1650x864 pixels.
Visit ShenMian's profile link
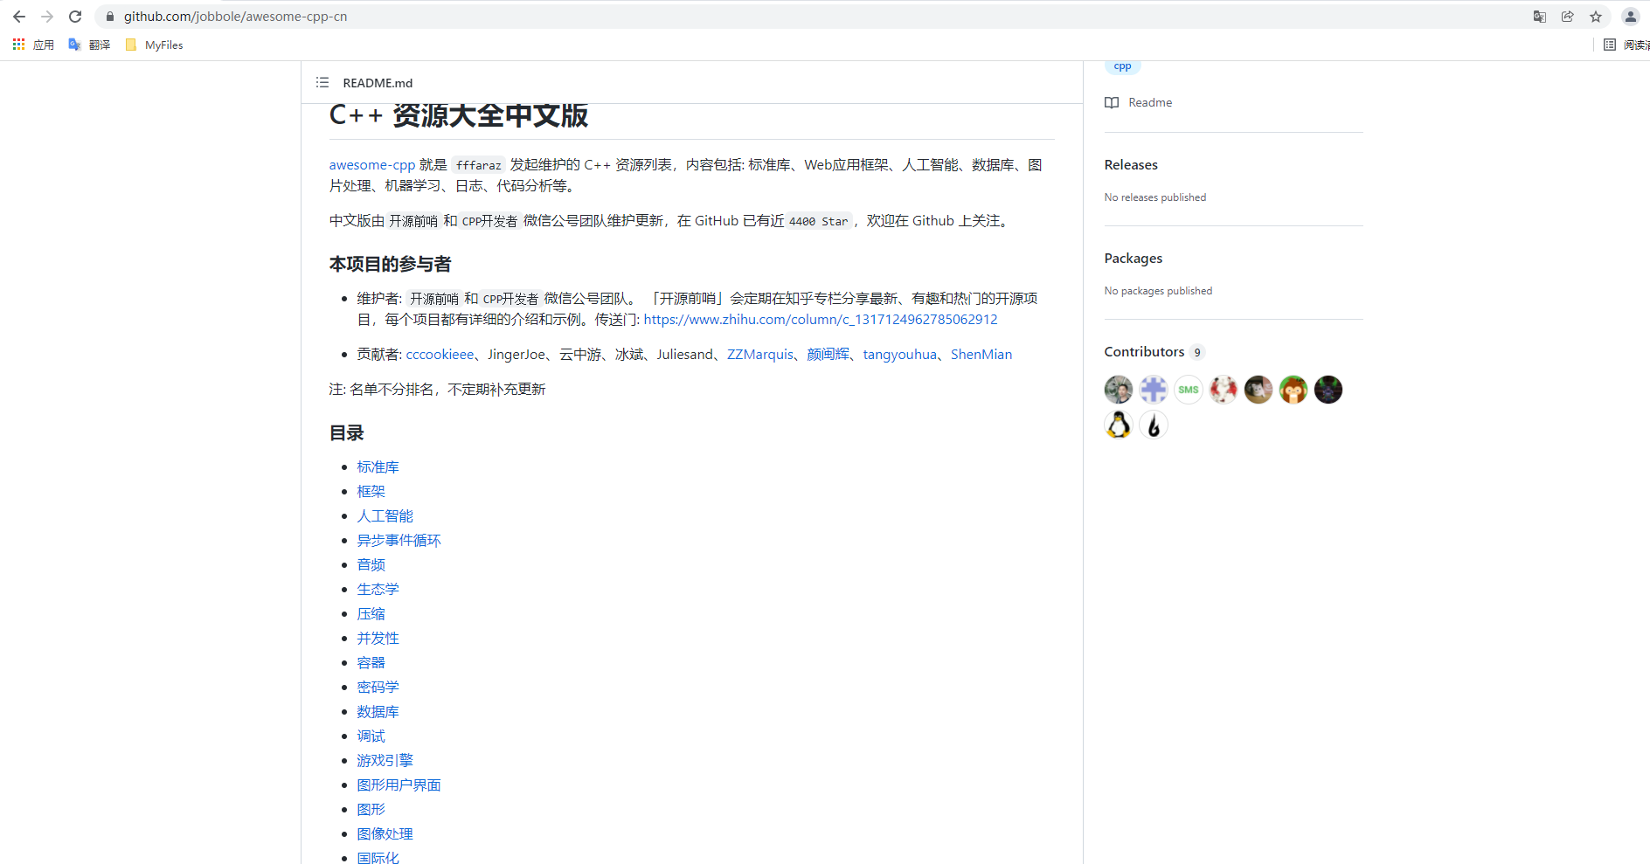coord(981,355)
